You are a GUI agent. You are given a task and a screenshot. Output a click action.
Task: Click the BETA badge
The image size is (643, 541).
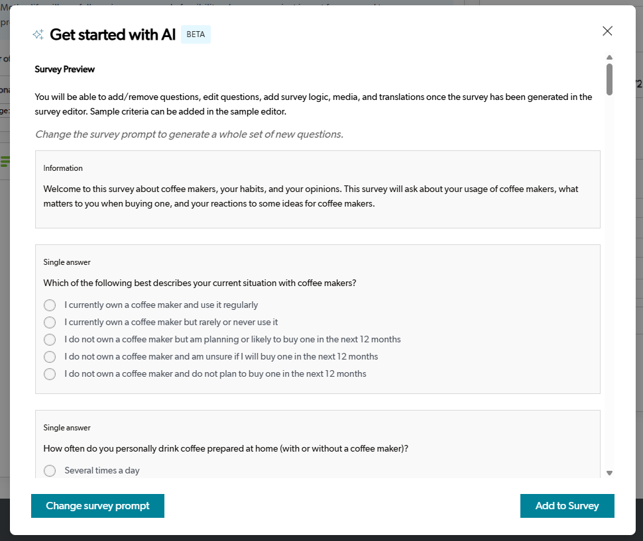[196, 34]
